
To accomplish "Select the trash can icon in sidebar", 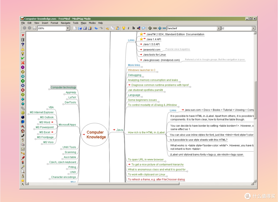I will [x=23, y=40].
